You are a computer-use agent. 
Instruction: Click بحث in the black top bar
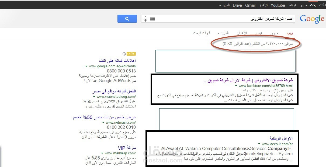[313, 5]
